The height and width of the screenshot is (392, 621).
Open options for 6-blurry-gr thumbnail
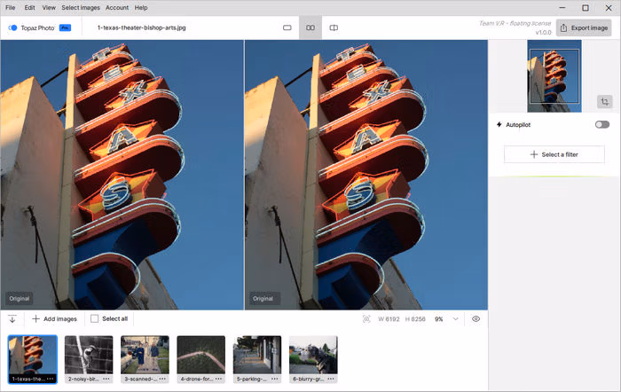331,379
